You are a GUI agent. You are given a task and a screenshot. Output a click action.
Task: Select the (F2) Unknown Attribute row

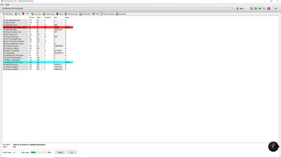point(38,69)
